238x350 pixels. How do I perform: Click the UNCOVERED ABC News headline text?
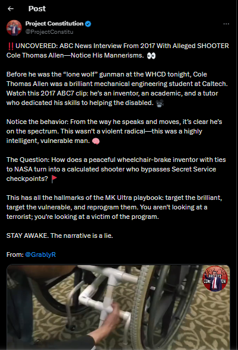point(118,50)
